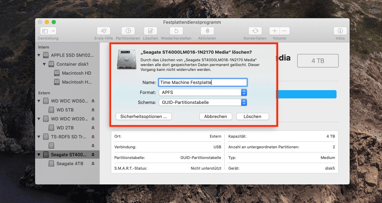Click the Nicht unterstützt status value
382x203 pixels.
click(206, 168)
